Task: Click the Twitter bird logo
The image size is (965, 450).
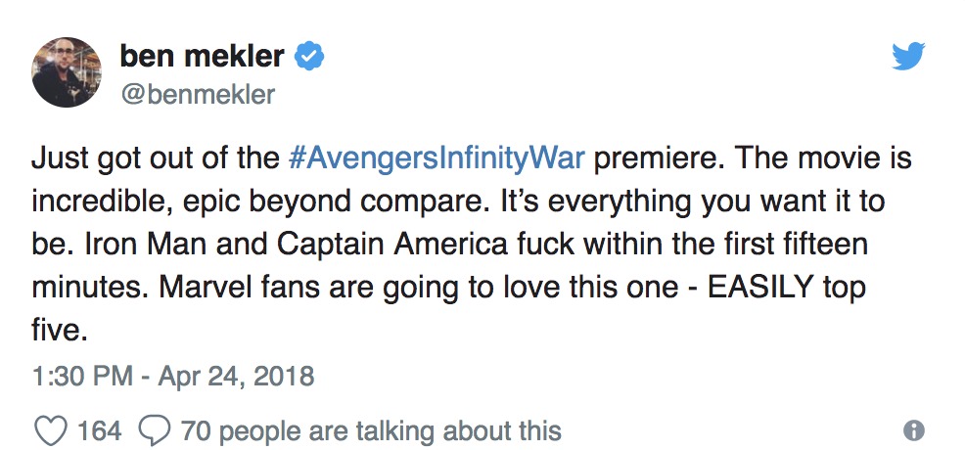Action: tap(908, 57)
